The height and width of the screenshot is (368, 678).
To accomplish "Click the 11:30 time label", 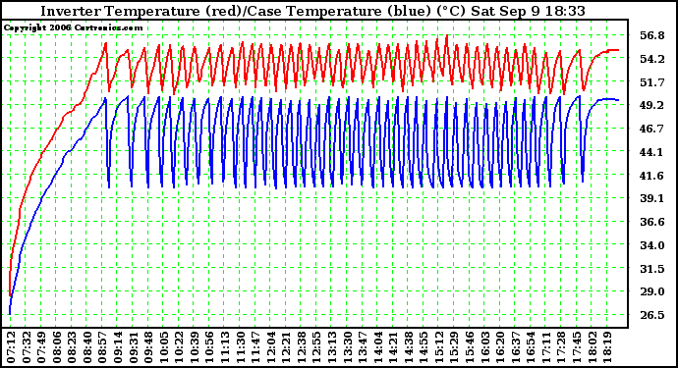I will pyautogui.click(x=241, y=347).
